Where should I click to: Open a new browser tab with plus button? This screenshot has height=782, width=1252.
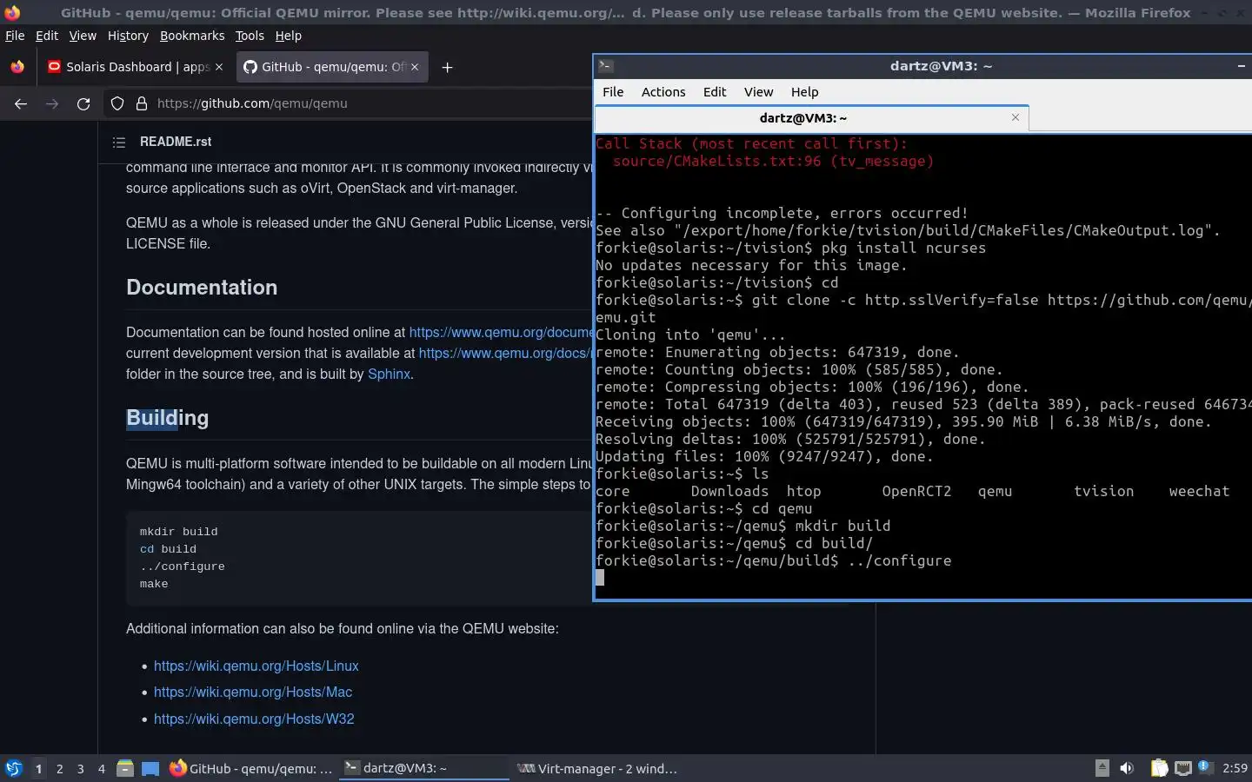coord(447,67)
